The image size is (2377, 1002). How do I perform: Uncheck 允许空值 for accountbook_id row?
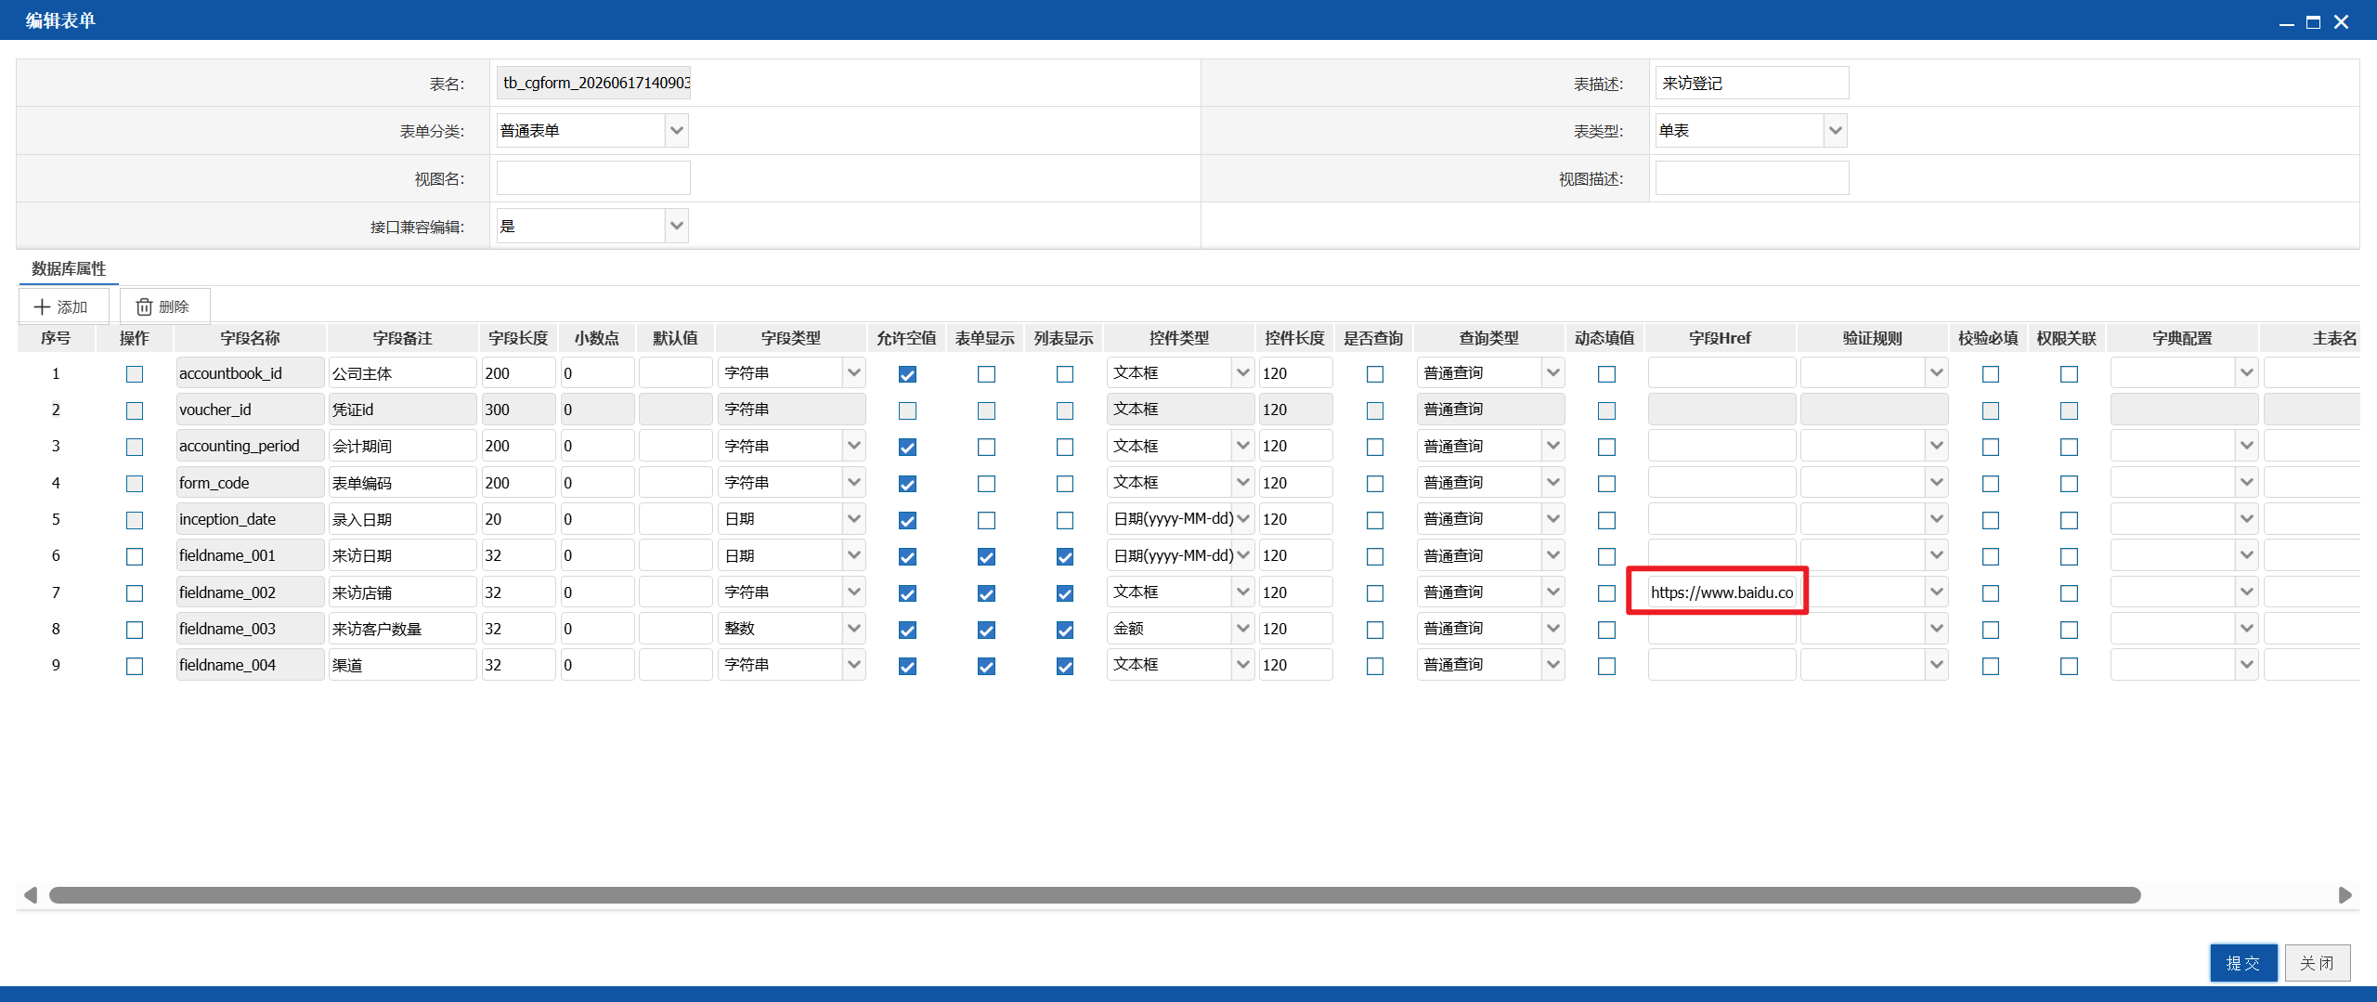click(907, 374)
